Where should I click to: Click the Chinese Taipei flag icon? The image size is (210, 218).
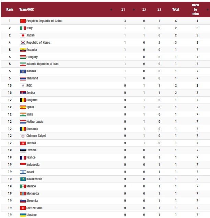23,136
